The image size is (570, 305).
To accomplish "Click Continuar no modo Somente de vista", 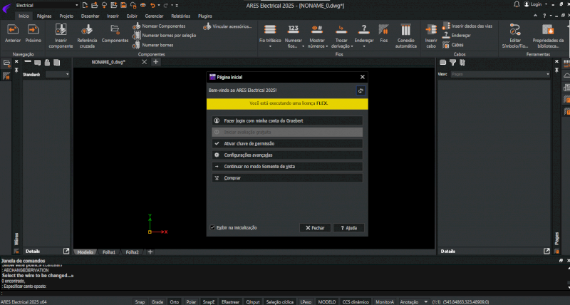I will click(287, 167).
